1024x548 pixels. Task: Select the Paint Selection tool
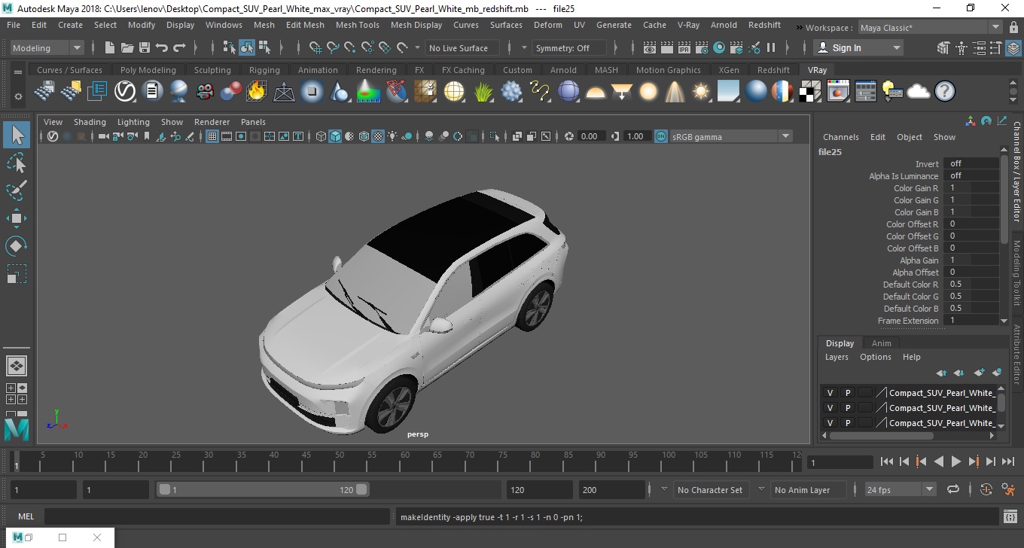pos(17,190)
